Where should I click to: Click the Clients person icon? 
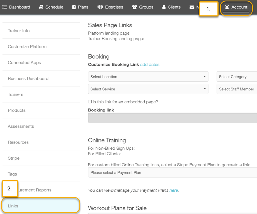164,7
